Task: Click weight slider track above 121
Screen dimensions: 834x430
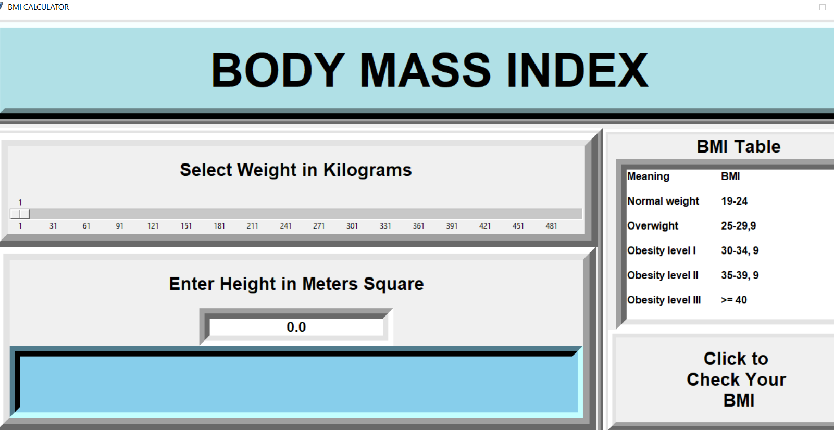Action: pos(153,214)
